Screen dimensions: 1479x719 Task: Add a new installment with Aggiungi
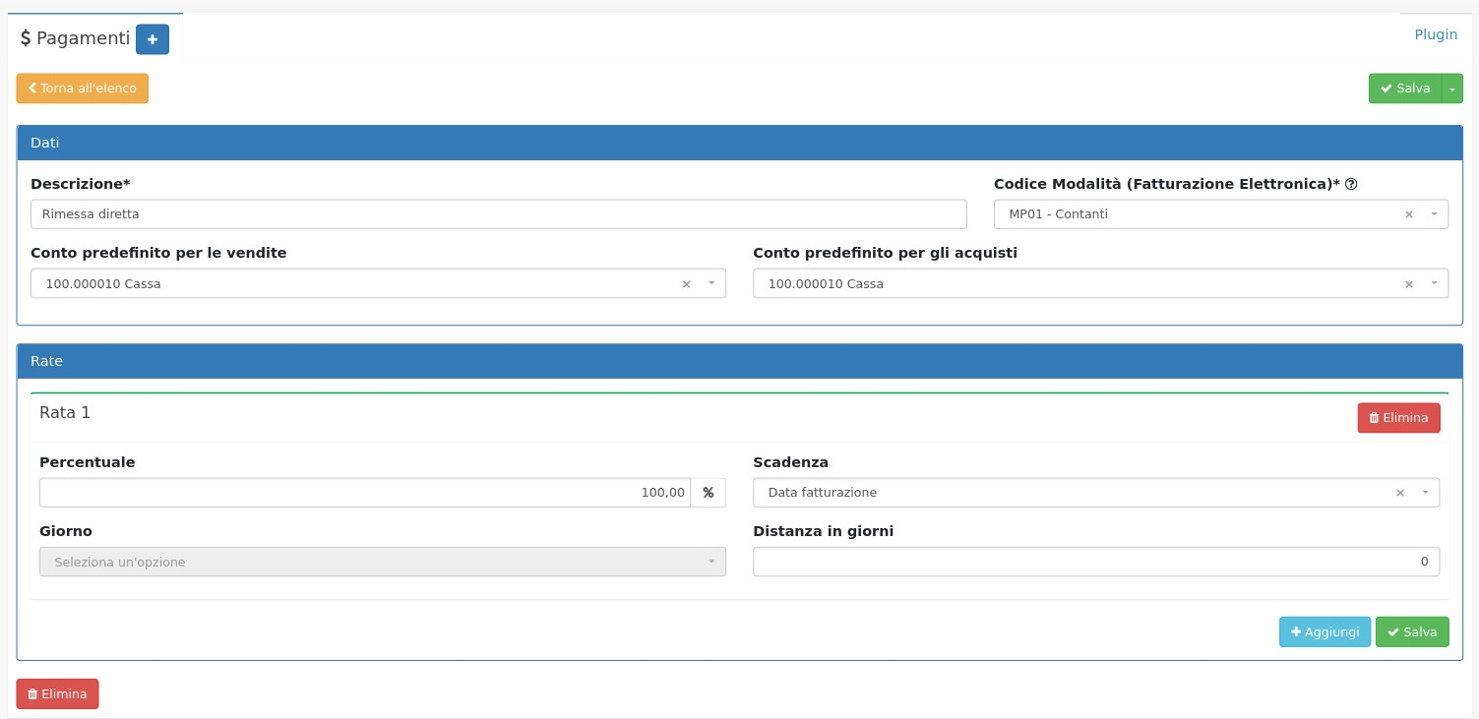1324,632
